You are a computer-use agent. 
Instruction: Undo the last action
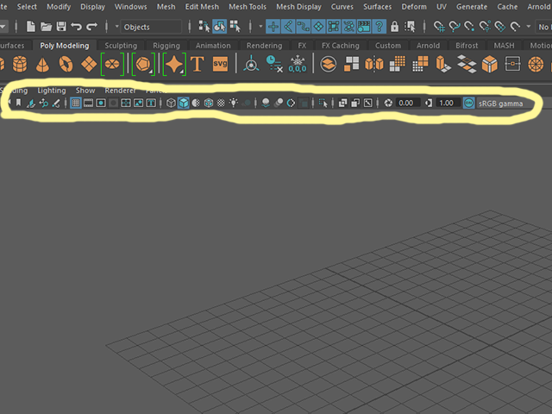(x=76, y=27)
